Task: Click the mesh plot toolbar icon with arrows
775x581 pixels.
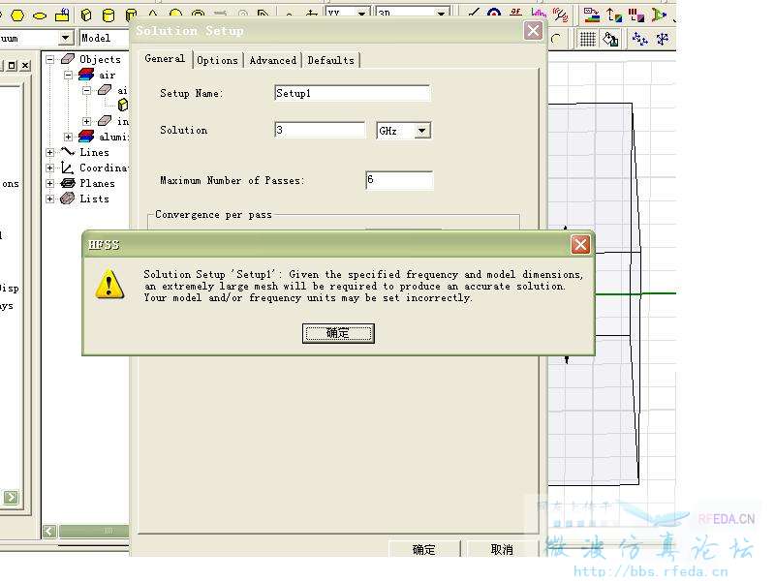Action: click(x=614, y=15)
